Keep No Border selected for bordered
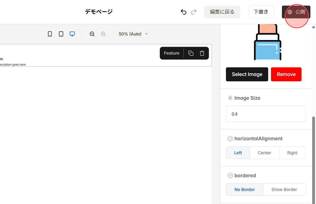The image size is (316, 204). coord(244,189)
